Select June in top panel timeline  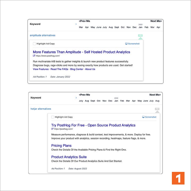tap(99, 27)
